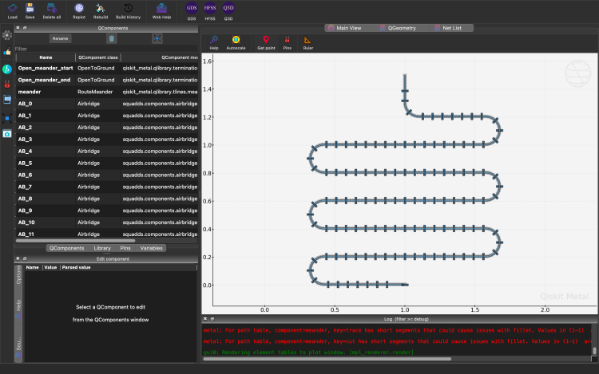Open the HFSS renderer
The width and height of the screenshot is (599, 374).
point(210,11)
